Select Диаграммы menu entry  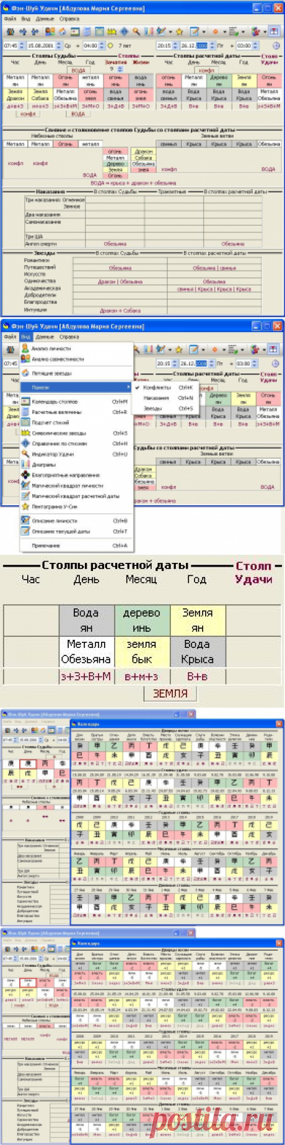coord(77,464)
